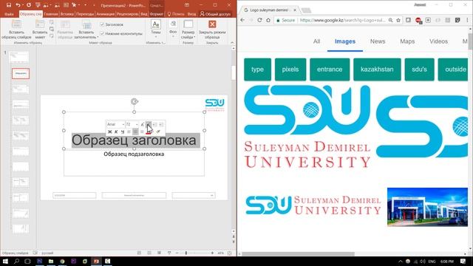Open the Файл (File) tab

pyautogui.click(x=9, y=14)
